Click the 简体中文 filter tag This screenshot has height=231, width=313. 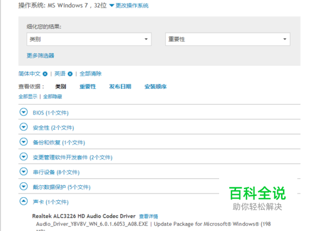(29, 74)
